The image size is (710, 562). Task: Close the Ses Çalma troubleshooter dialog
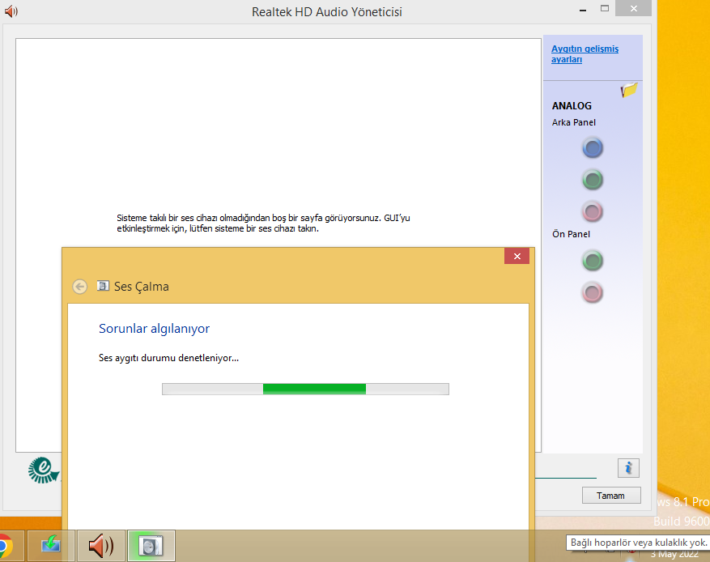click(x=517, y=257)
